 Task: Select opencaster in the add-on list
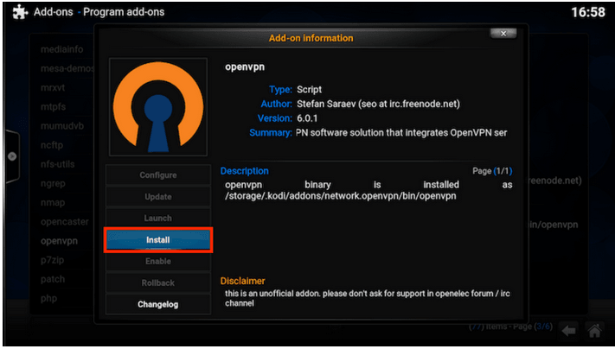click(65, 222)
